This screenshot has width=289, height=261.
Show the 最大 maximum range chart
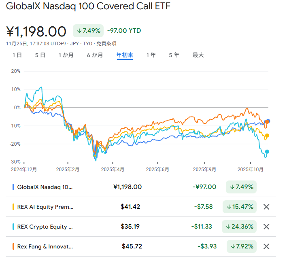[198, 55]
